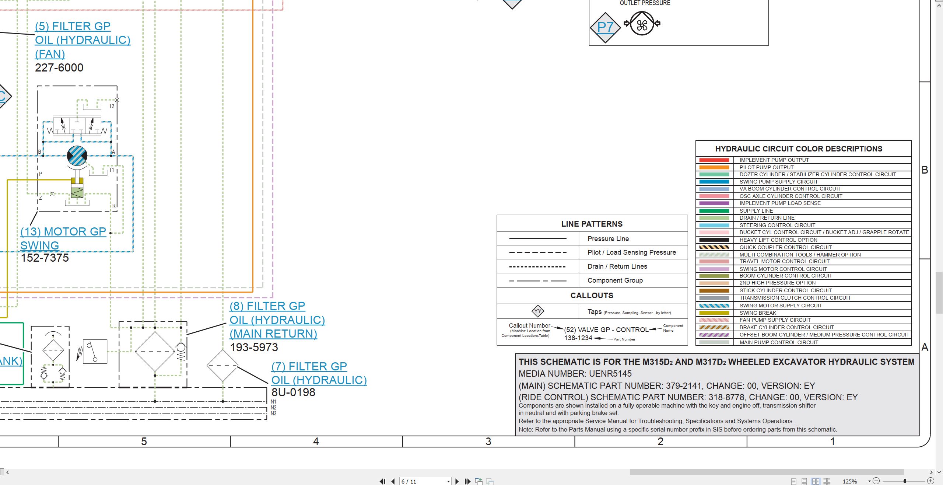The height and width of the screenshot is (485, 943).
Task: Click the "STICK CYLINDER CONTROL CIRCUIT" legend text
Action: click(785, 290)
